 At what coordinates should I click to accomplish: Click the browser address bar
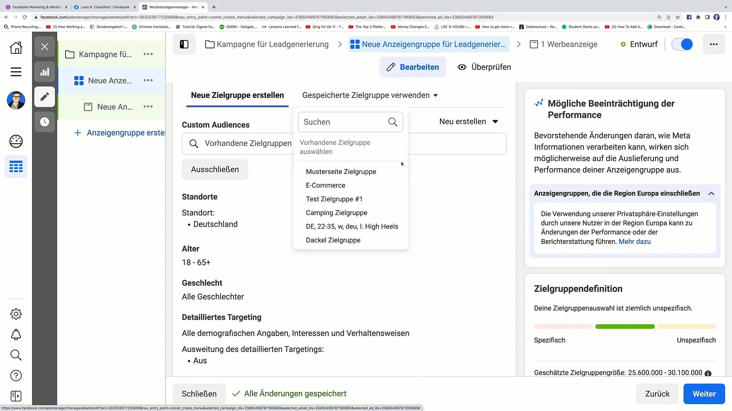coord(267,17)
